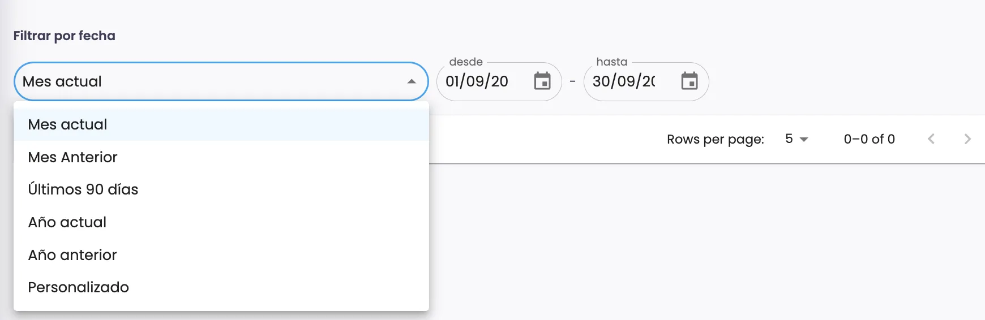Image resolution: width=985 pixels, height=320 pixels.
Task: Select the Últimos 90 días option
Action: click(83, 189)
